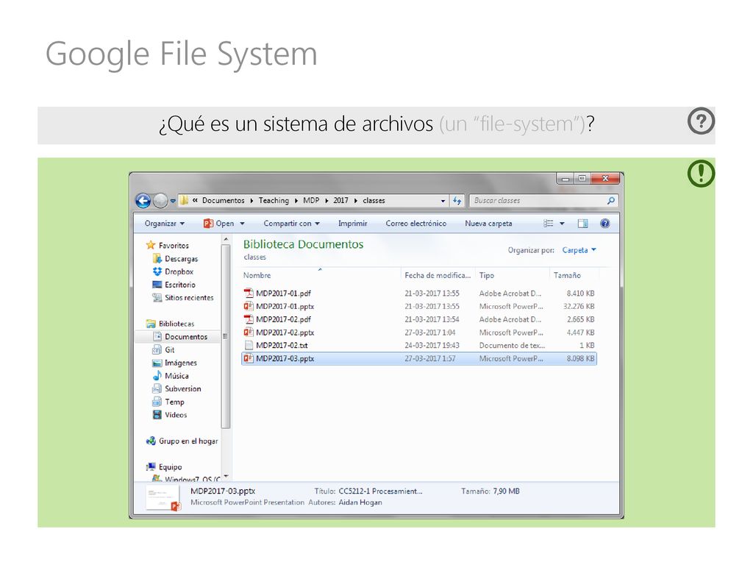The image size is (753, 565).
Task: Open the Temp library
Action: click(168, 401)
